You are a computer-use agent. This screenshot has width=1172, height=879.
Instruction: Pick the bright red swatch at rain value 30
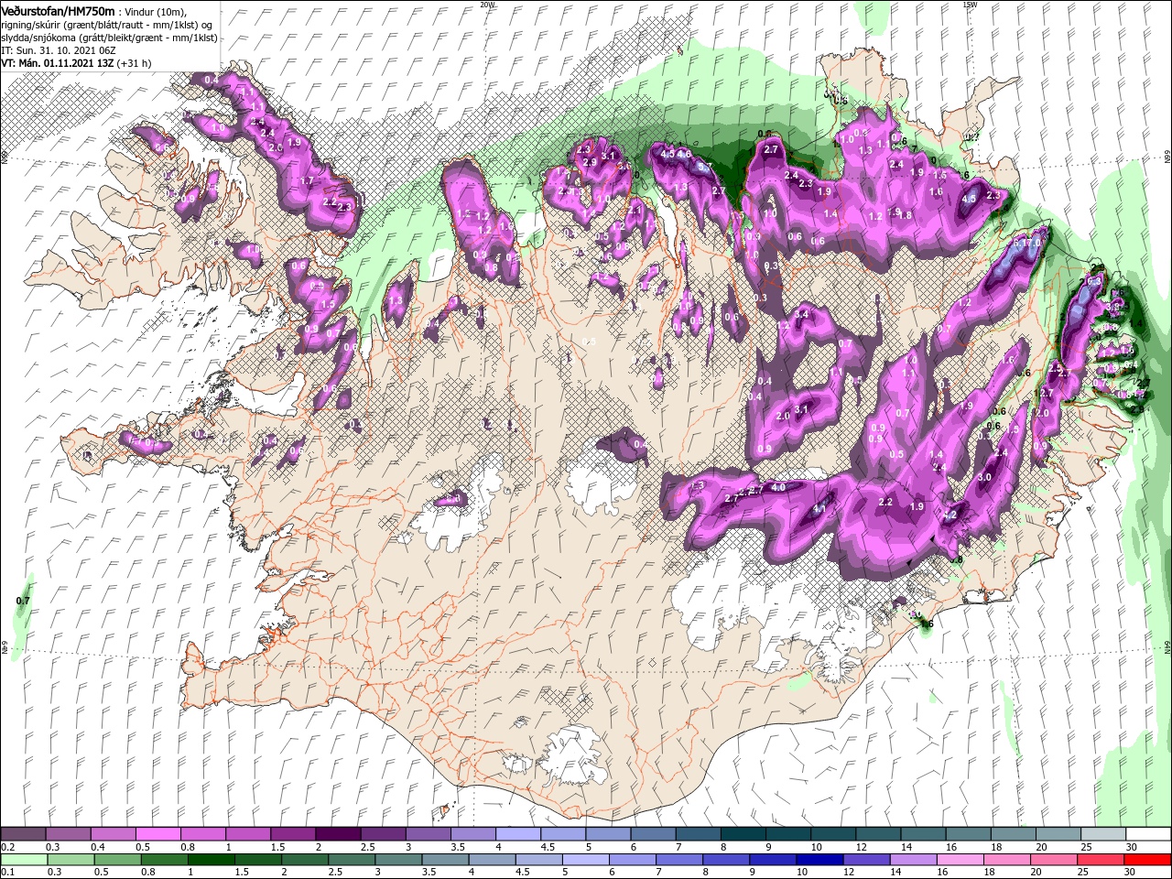1146,860
